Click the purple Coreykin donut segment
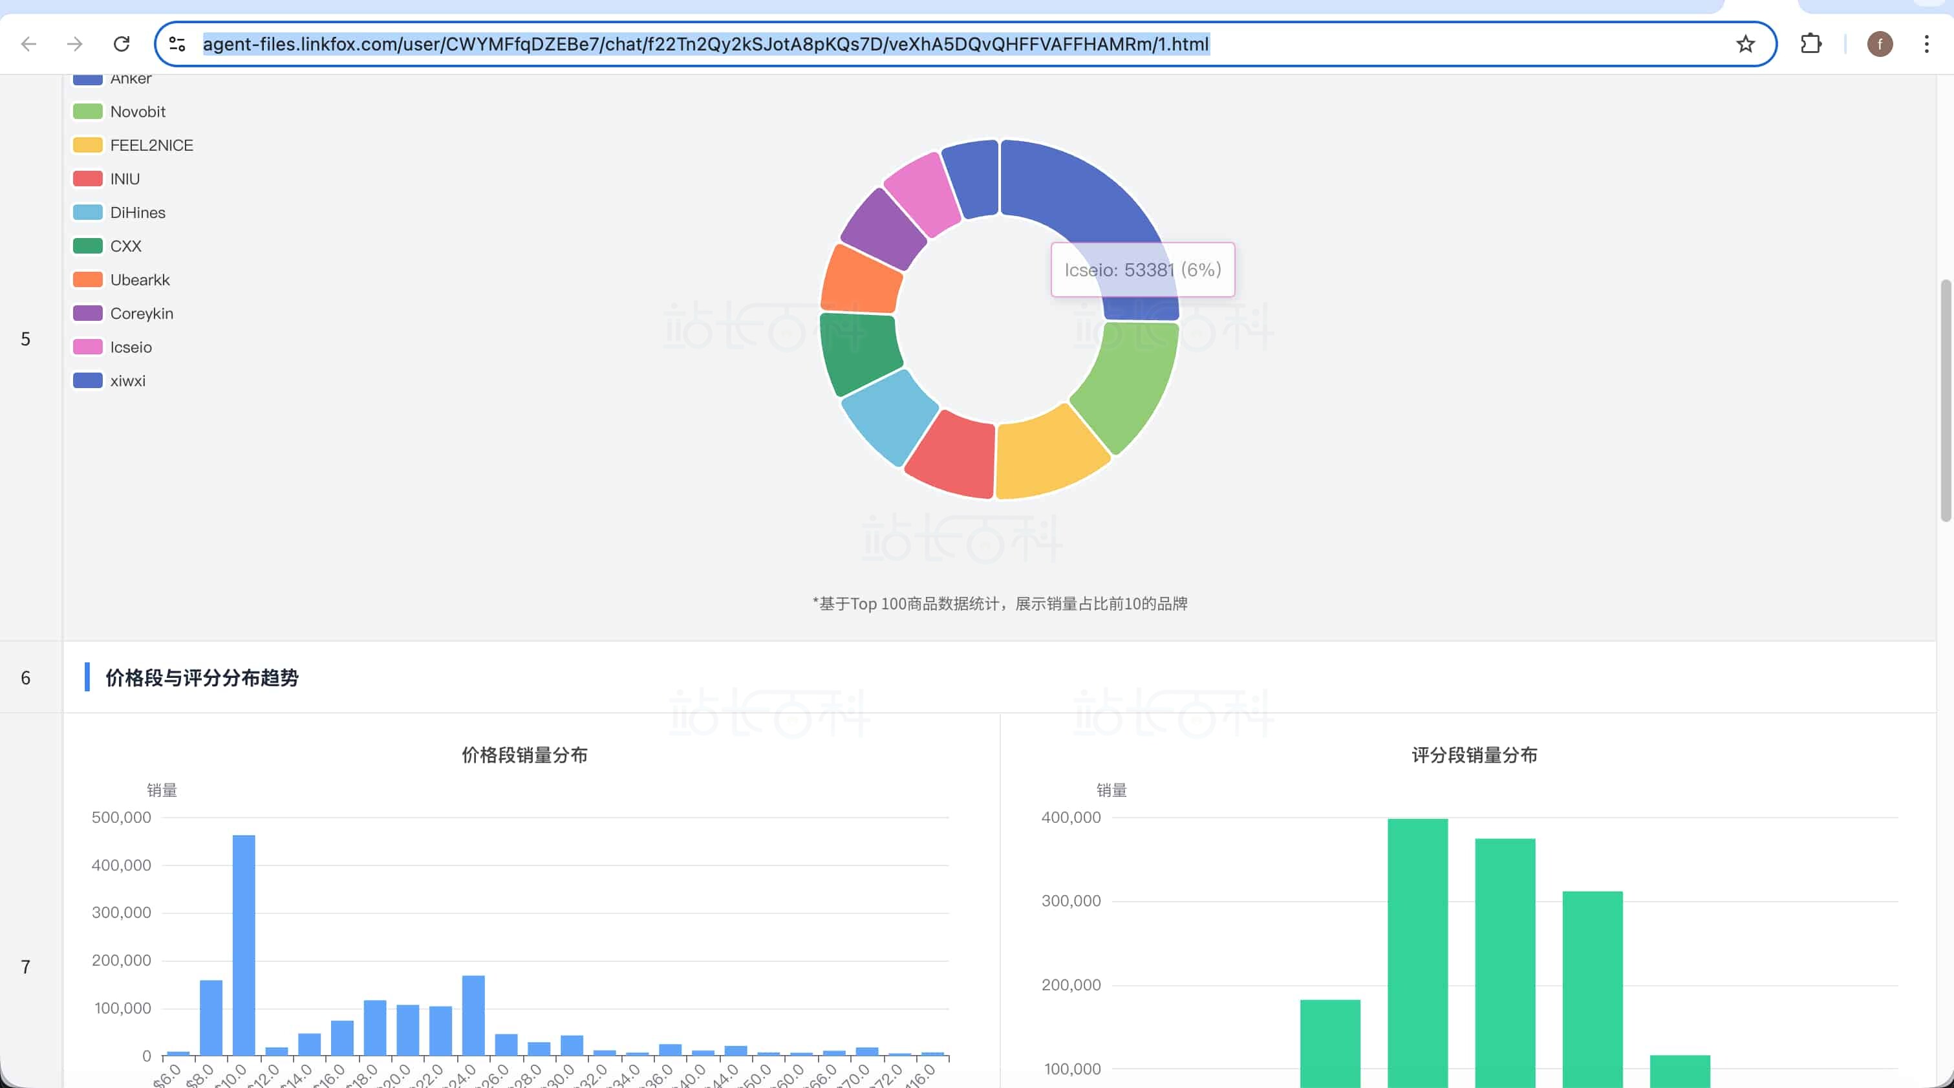This screenshot has height=1088, width=1954. click(884, 230)
